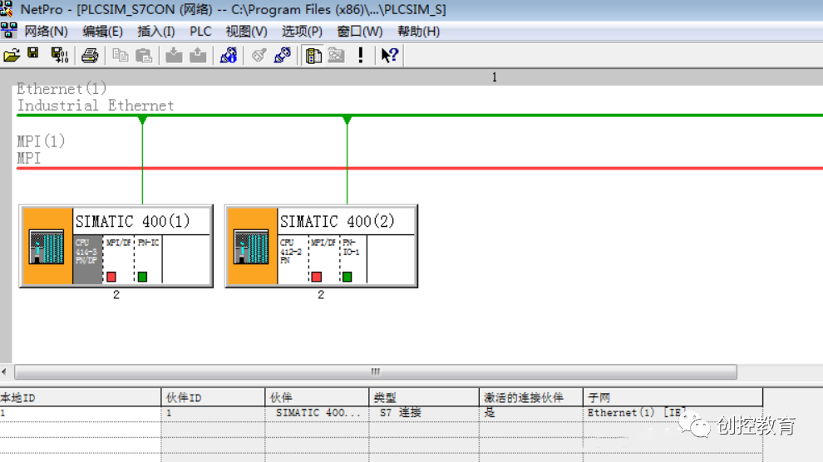Open the PLC menu
The height and width of the screenshot is (462, 823).
pyautogui.click(x=200, y=32)
